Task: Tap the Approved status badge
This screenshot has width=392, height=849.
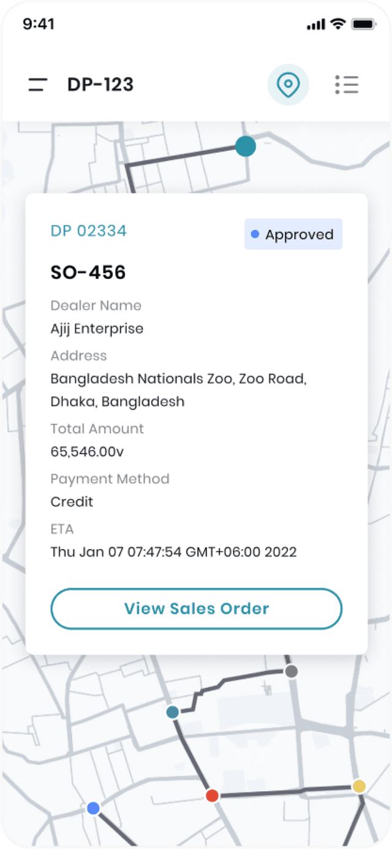Action: pyautogui.click(x=293, y=235)
